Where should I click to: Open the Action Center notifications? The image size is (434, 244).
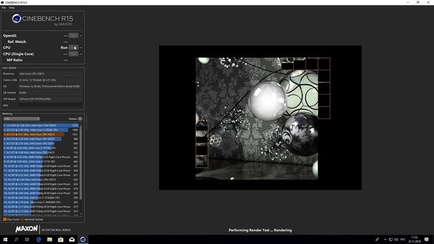[427, 239]
